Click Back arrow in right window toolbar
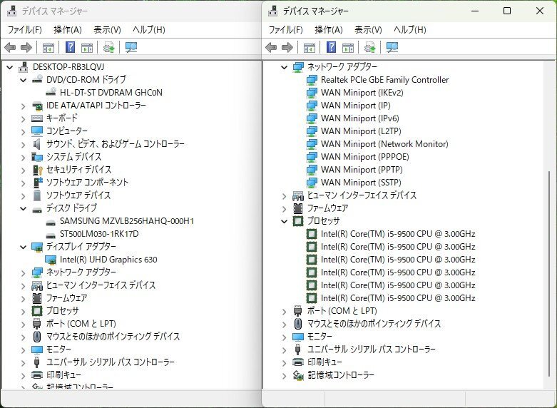The image size is (557, 408). [271, 47]
